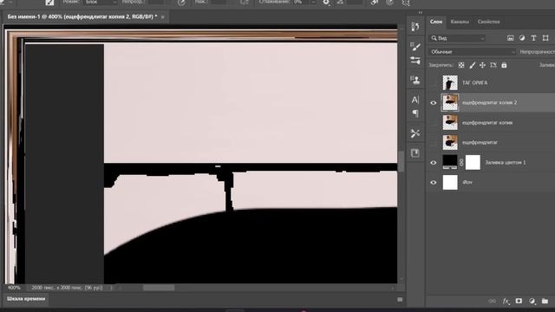Hide the Фон background layer
The image size is (555, 312).
[434, 183]
